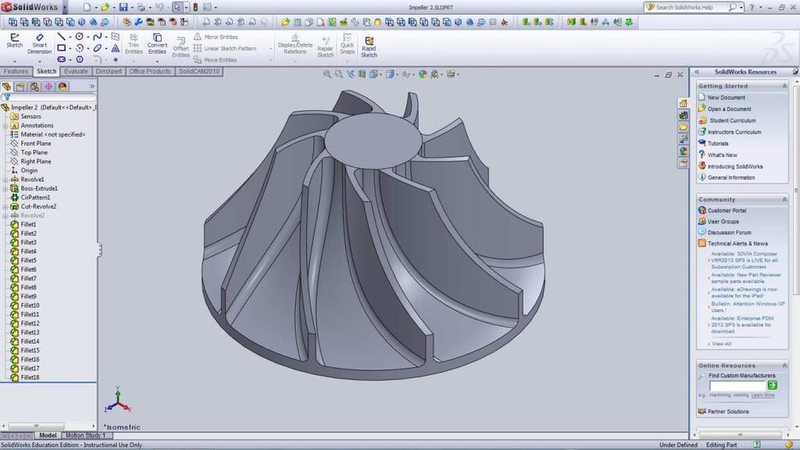
Task: Select the Circle sketch tool
Action: [80, 37]
